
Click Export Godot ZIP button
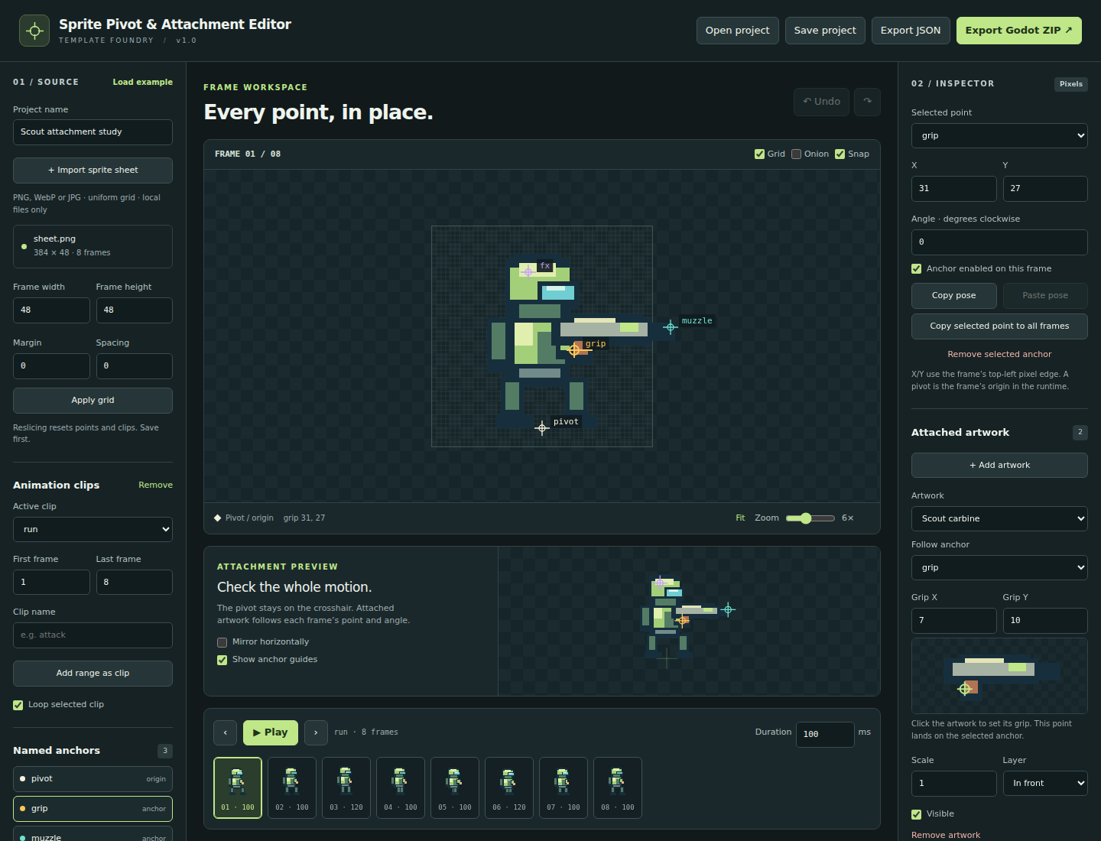point(1019,31)
